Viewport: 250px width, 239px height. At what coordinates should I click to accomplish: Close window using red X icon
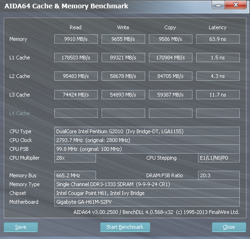tap(236, 5)
